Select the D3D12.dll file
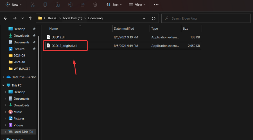 coord(123,37)
